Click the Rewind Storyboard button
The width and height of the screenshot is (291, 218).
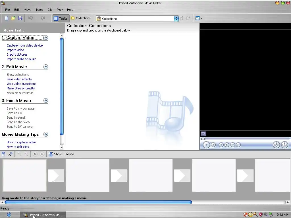click(x=35, y=154)
